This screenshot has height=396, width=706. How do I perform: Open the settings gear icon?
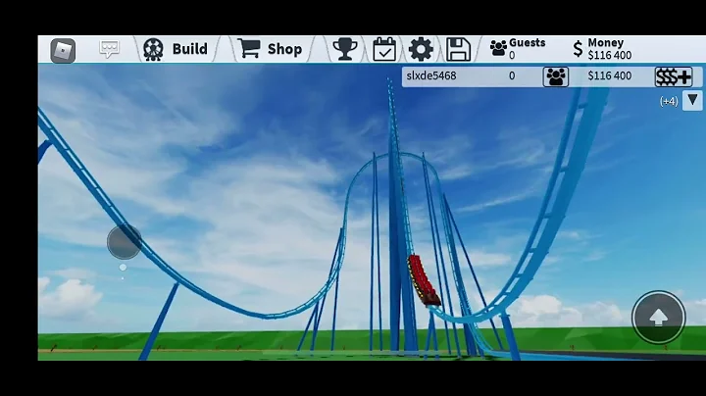click(421, 49)
